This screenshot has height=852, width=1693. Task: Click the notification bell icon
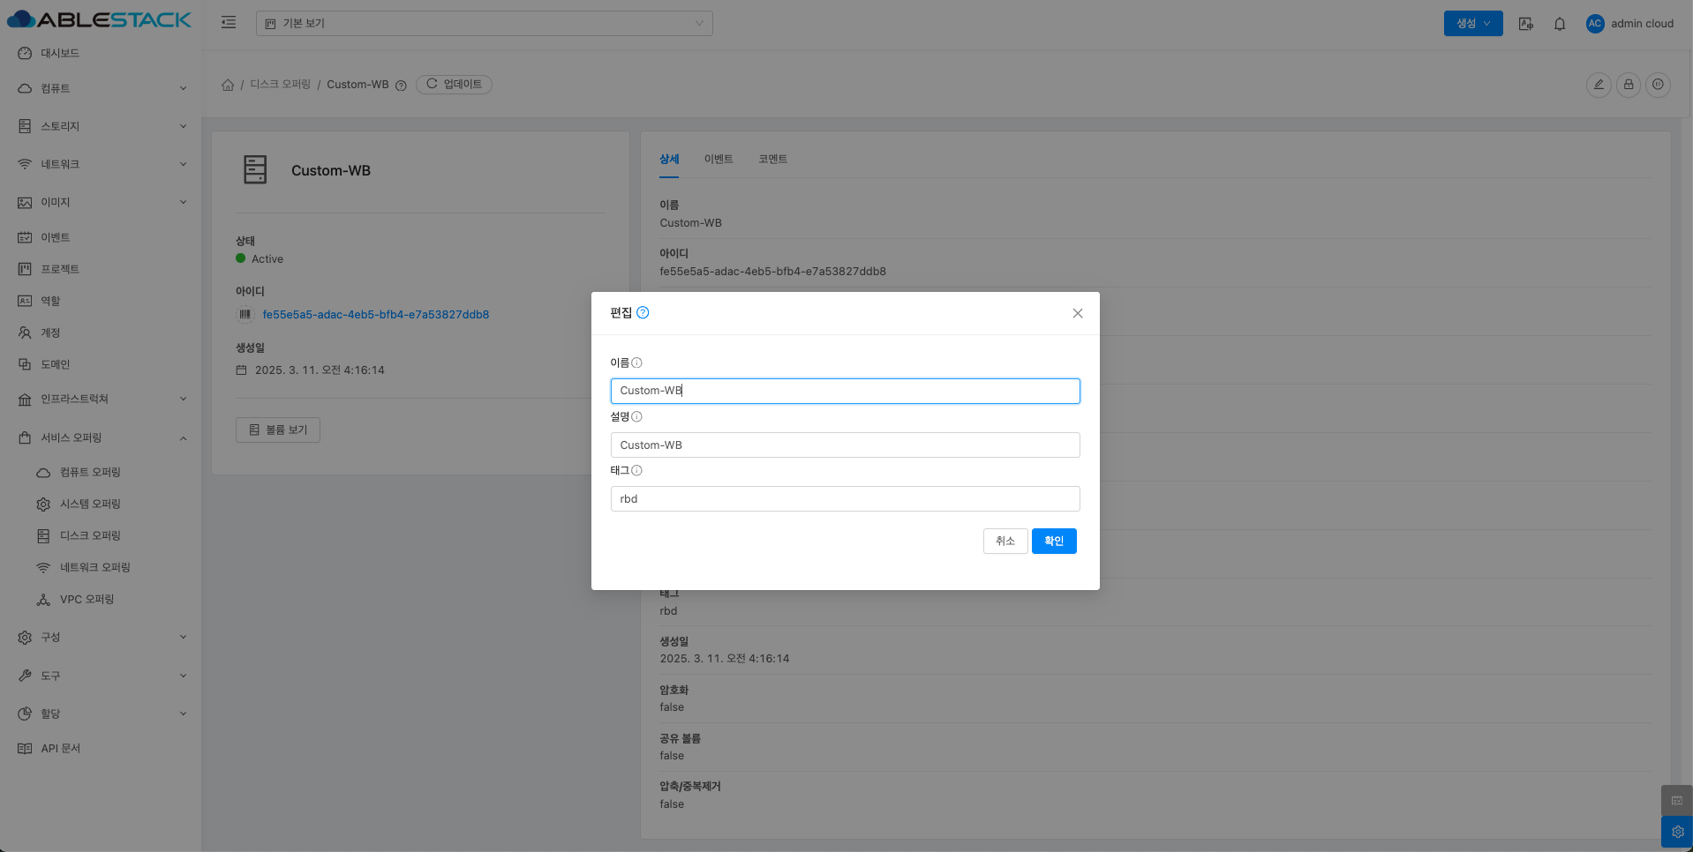(x=1560, y=24)
